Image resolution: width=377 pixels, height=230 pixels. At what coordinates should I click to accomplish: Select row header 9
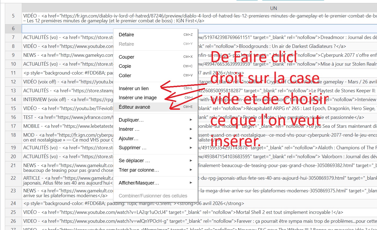(x=13, y=55)
